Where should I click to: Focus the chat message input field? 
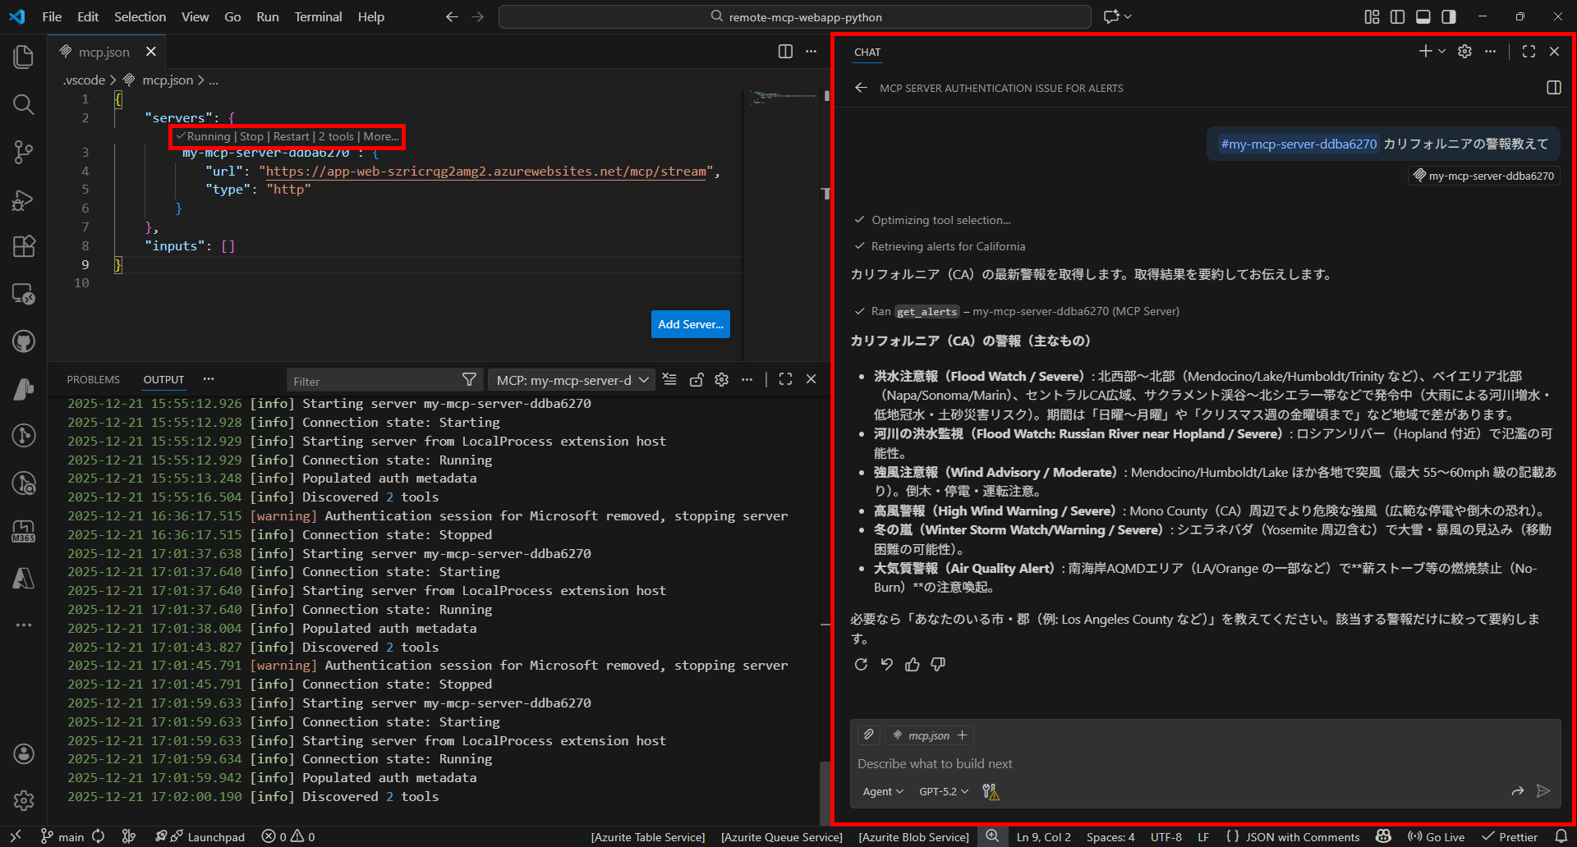[x=1150, y=764]
